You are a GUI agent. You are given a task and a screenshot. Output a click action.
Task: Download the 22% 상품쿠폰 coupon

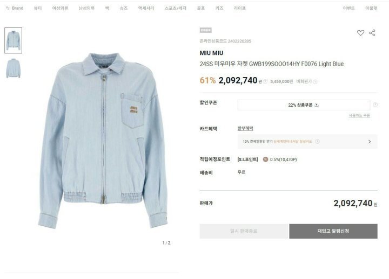[304, 105]
